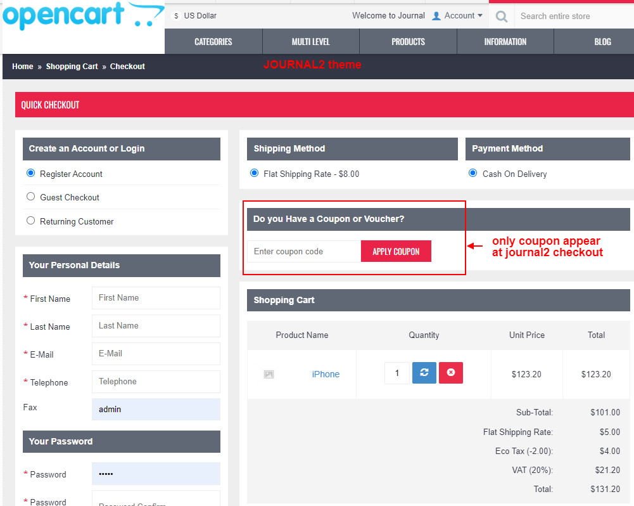This screenshot has height=506, width=634.
Task: Choose Returning Customer
Action: coord(30,221)
